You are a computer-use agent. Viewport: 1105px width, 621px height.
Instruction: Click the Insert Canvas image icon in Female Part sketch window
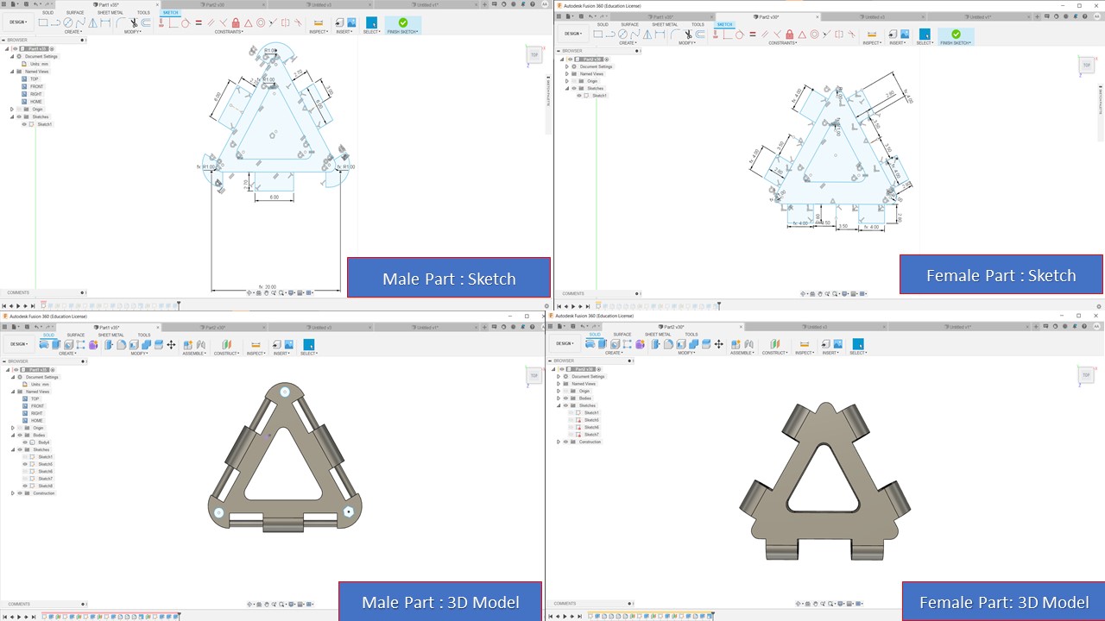click(905, 34)
